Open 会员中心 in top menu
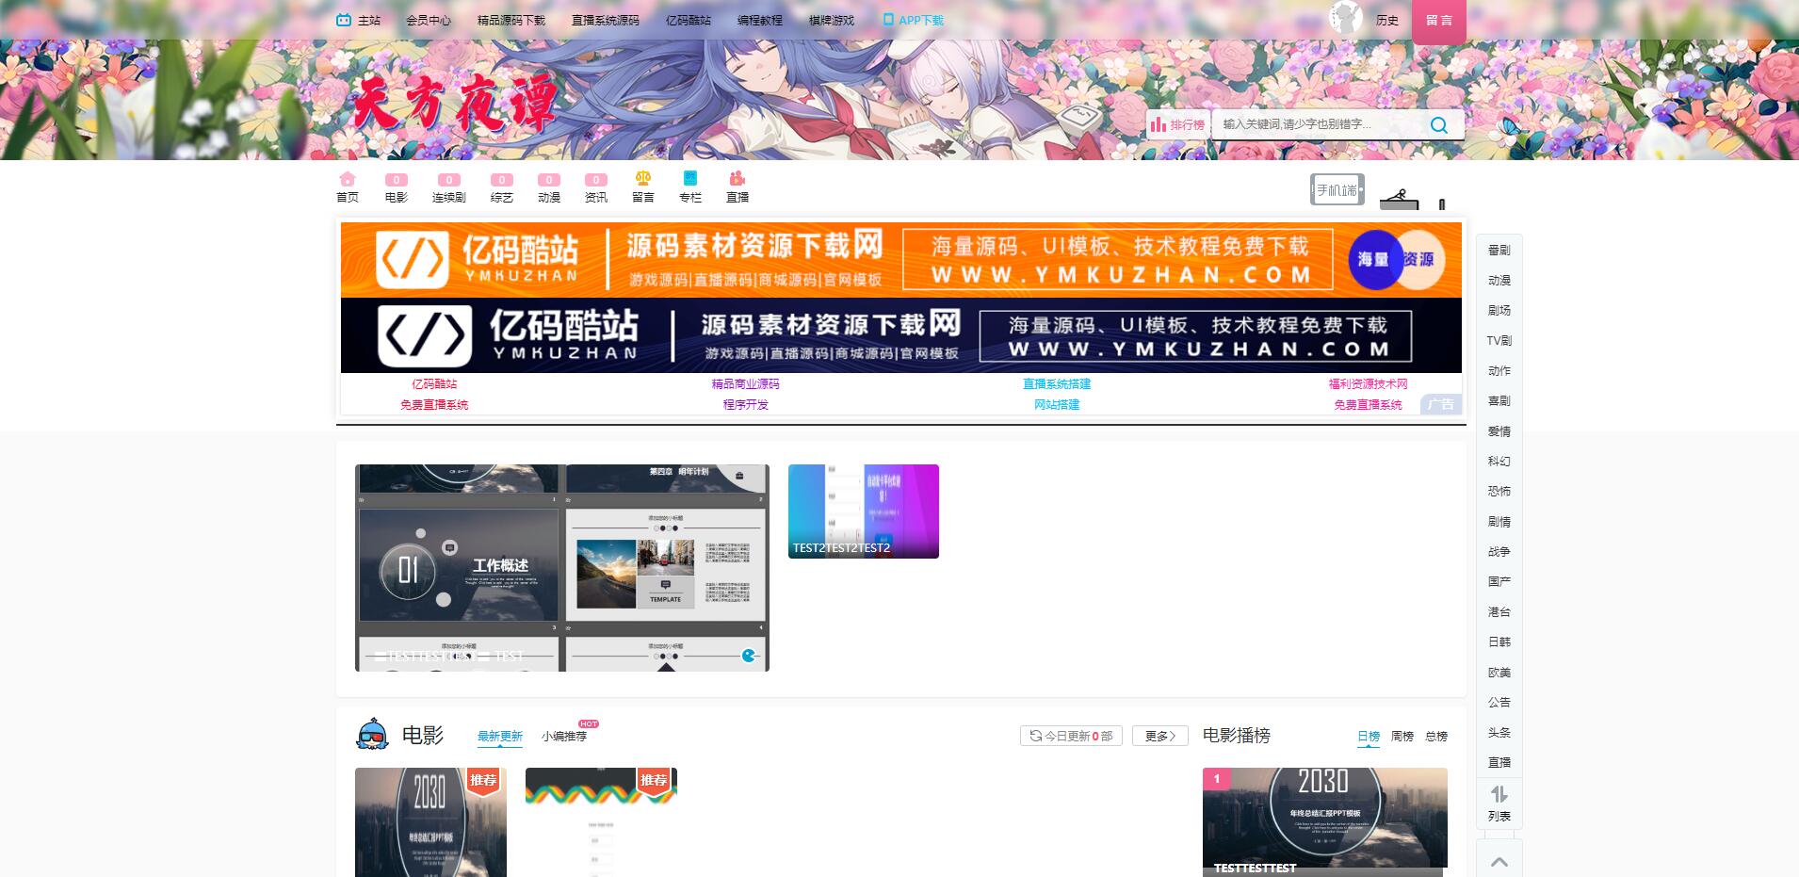Viewport: 1799px width, 877px height. [429, 20]
